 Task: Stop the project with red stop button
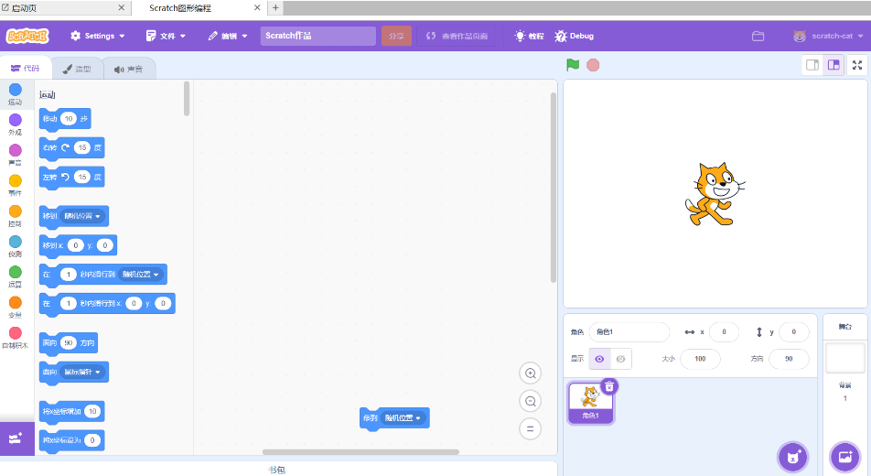593,65
